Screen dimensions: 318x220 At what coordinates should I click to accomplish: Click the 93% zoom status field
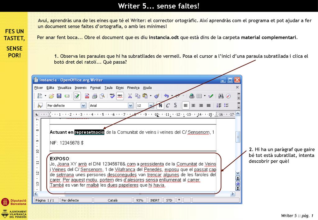click(x=140, y=200)
